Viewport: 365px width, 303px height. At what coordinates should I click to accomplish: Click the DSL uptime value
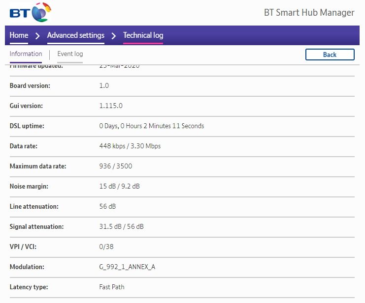(151, 126)
